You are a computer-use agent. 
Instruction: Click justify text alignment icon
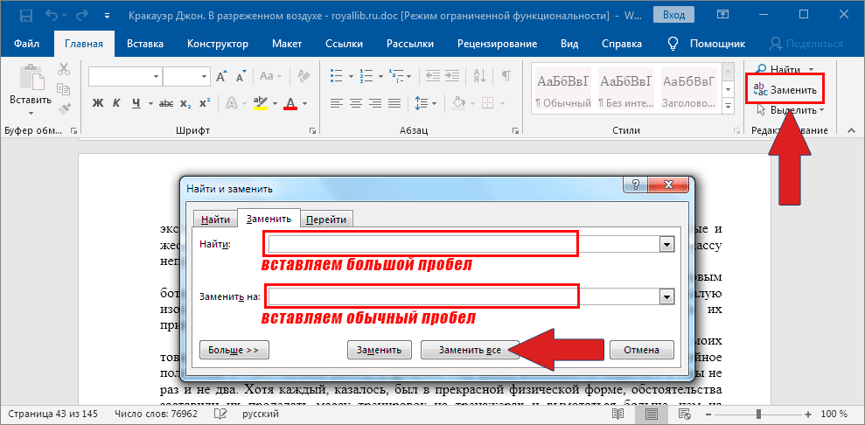395,103
